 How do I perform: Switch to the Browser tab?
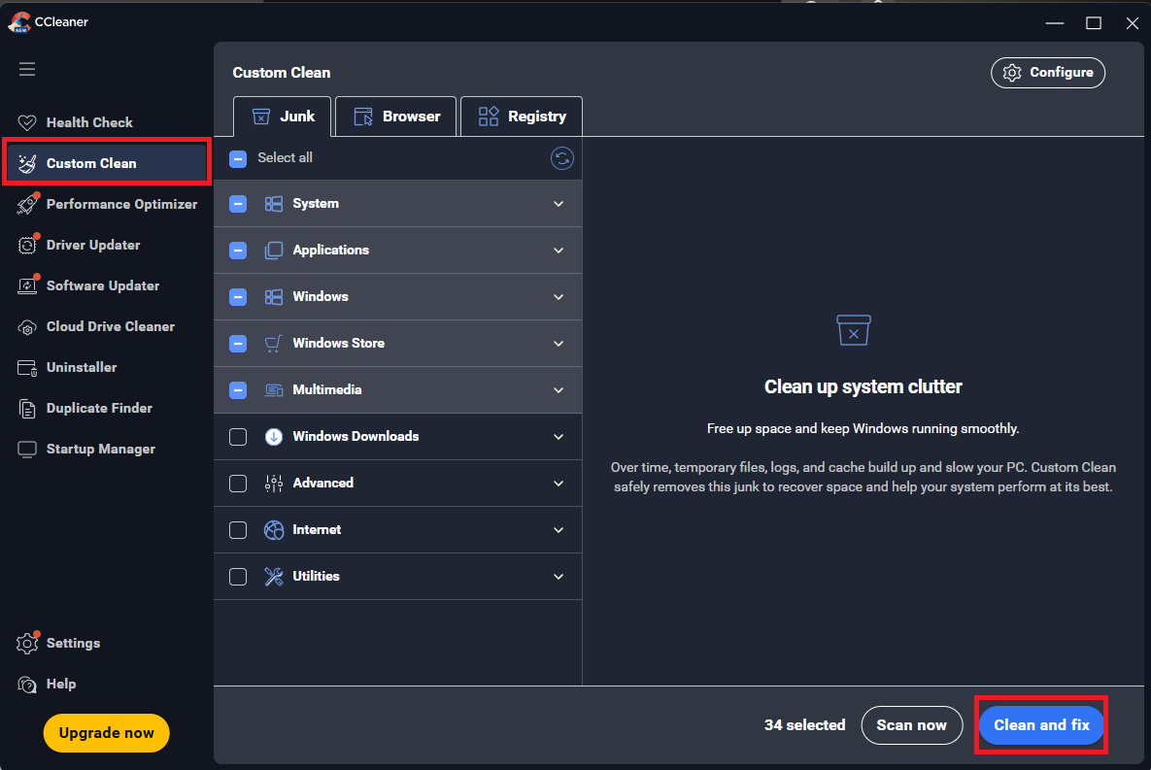click(396, 117)
